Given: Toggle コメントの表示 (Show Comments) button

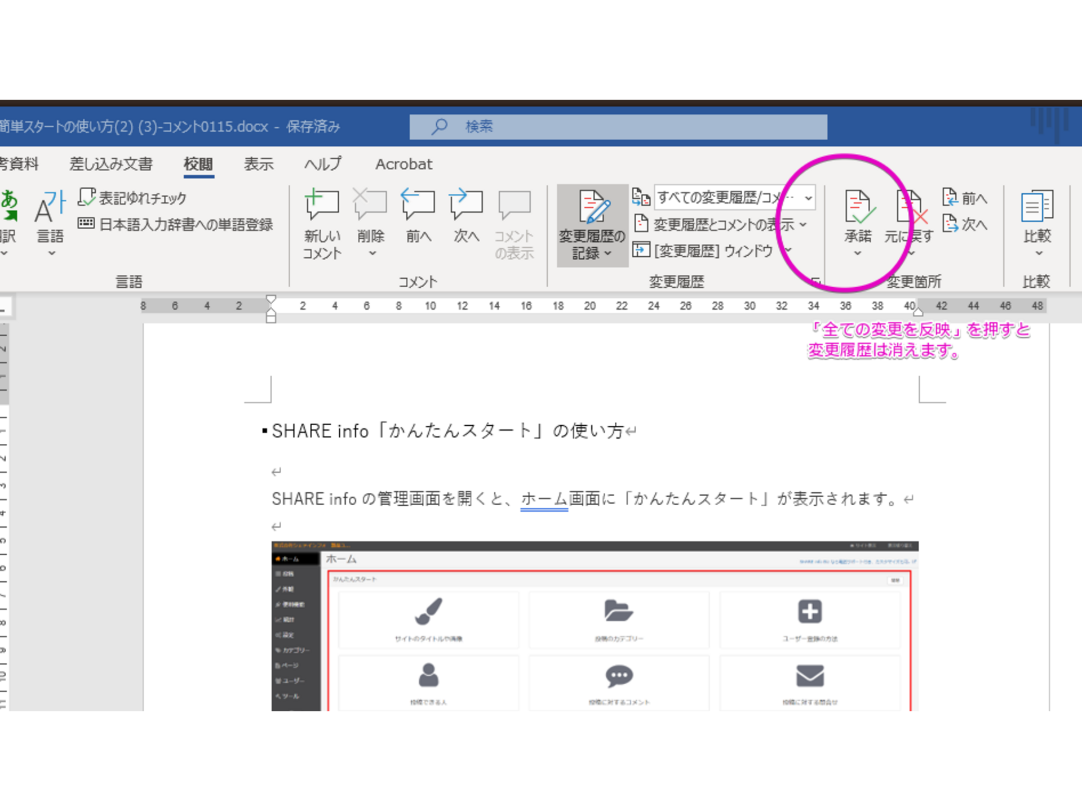Looking at the screenshot, I should tap(514, 225).
